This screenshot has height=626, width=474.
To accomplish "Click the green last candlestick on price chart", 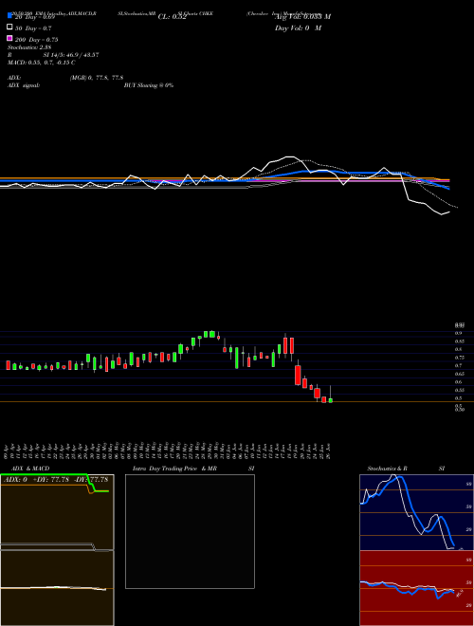I will click(330, 400).
